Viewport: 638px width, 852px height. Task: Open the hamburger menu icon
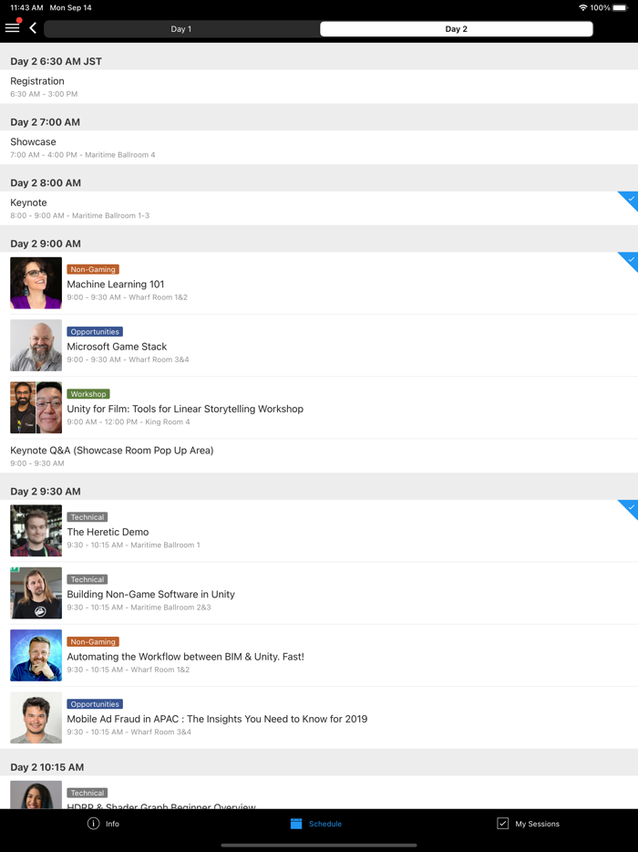pyautogui.click(x=13, y=28)
